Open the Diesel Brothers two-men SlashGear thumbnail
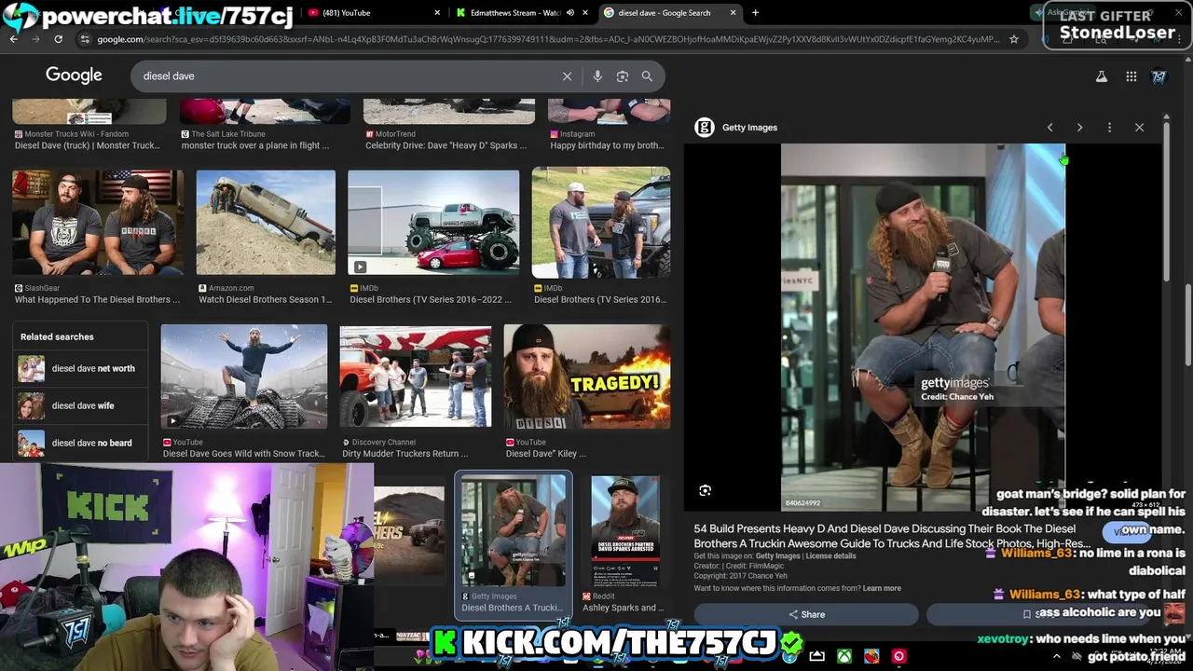The image size is (1193, 671). click(x=98, y=222)
